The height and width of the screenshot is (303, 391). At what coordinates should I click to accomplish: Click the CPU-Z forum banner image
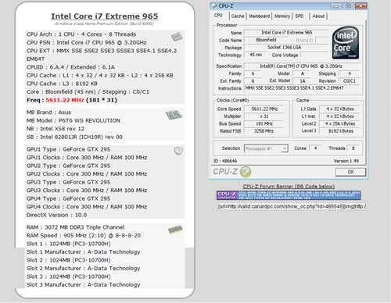pyautogui.click(x=289, y=195)
